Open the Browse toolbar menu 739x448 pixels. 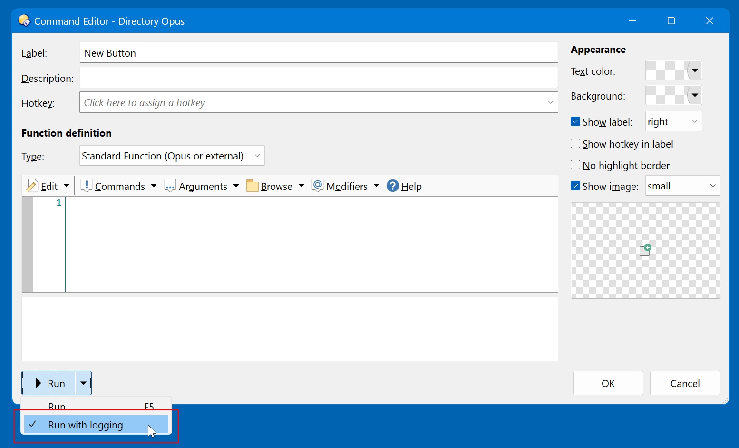click(275, 186)
